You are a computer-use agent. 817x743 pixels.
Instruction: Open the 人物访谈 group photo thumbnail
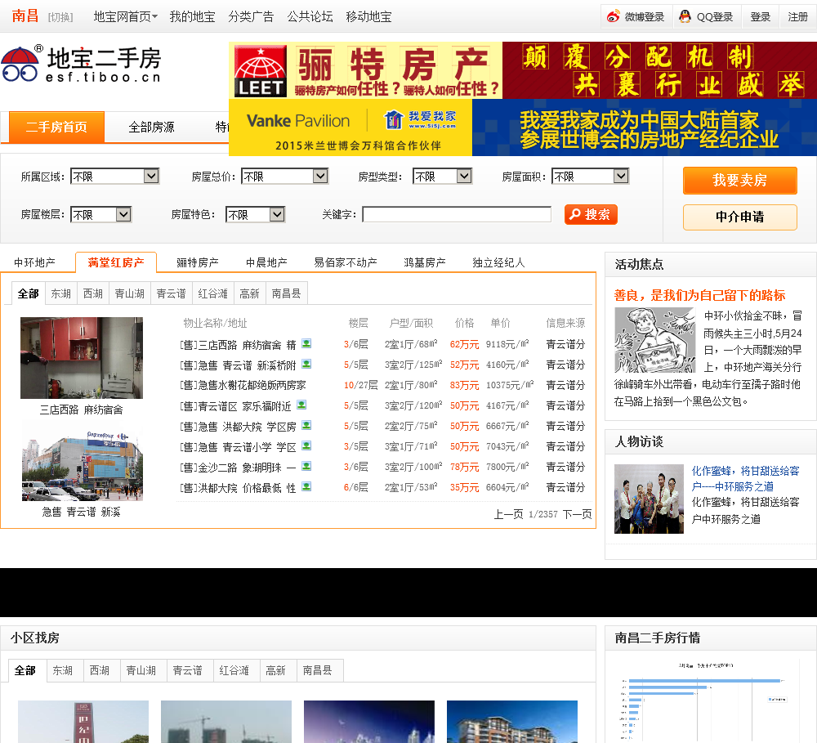point(649,499)
